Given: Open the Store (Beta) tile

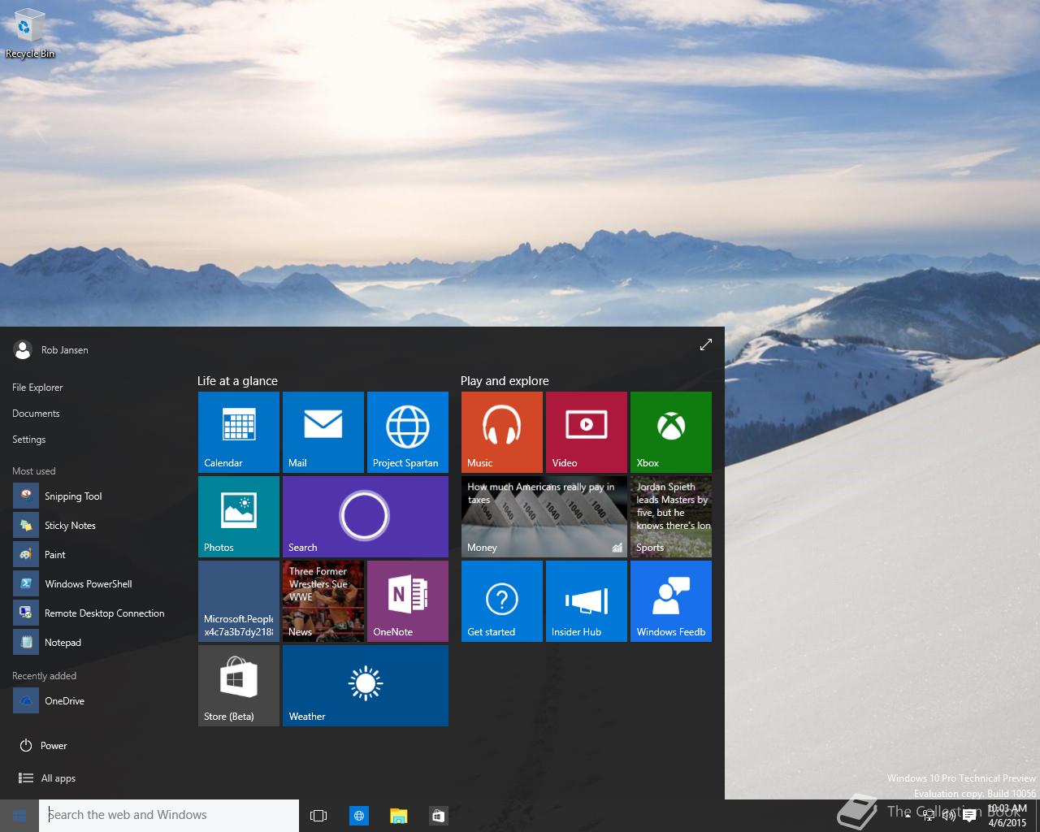Looking at the screenshot, I should click(239, 686).
